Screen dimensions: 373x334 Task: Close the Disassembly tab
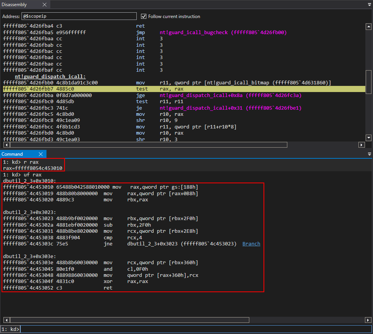pyautogui.click(x=45, y=5)
